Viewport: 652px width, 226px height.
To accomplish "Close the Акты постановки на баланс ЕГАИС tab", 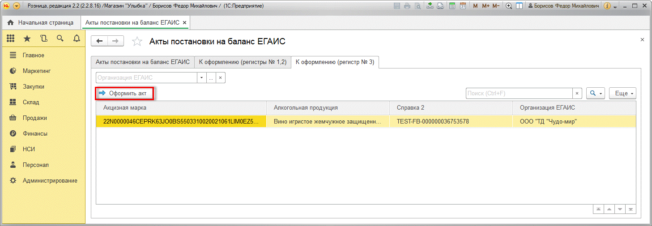I will tap(185, 22).
